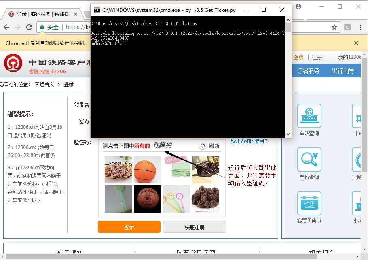
Task: Click the cmd window scrollbar down arrow
Action: (x=288, y=134)
